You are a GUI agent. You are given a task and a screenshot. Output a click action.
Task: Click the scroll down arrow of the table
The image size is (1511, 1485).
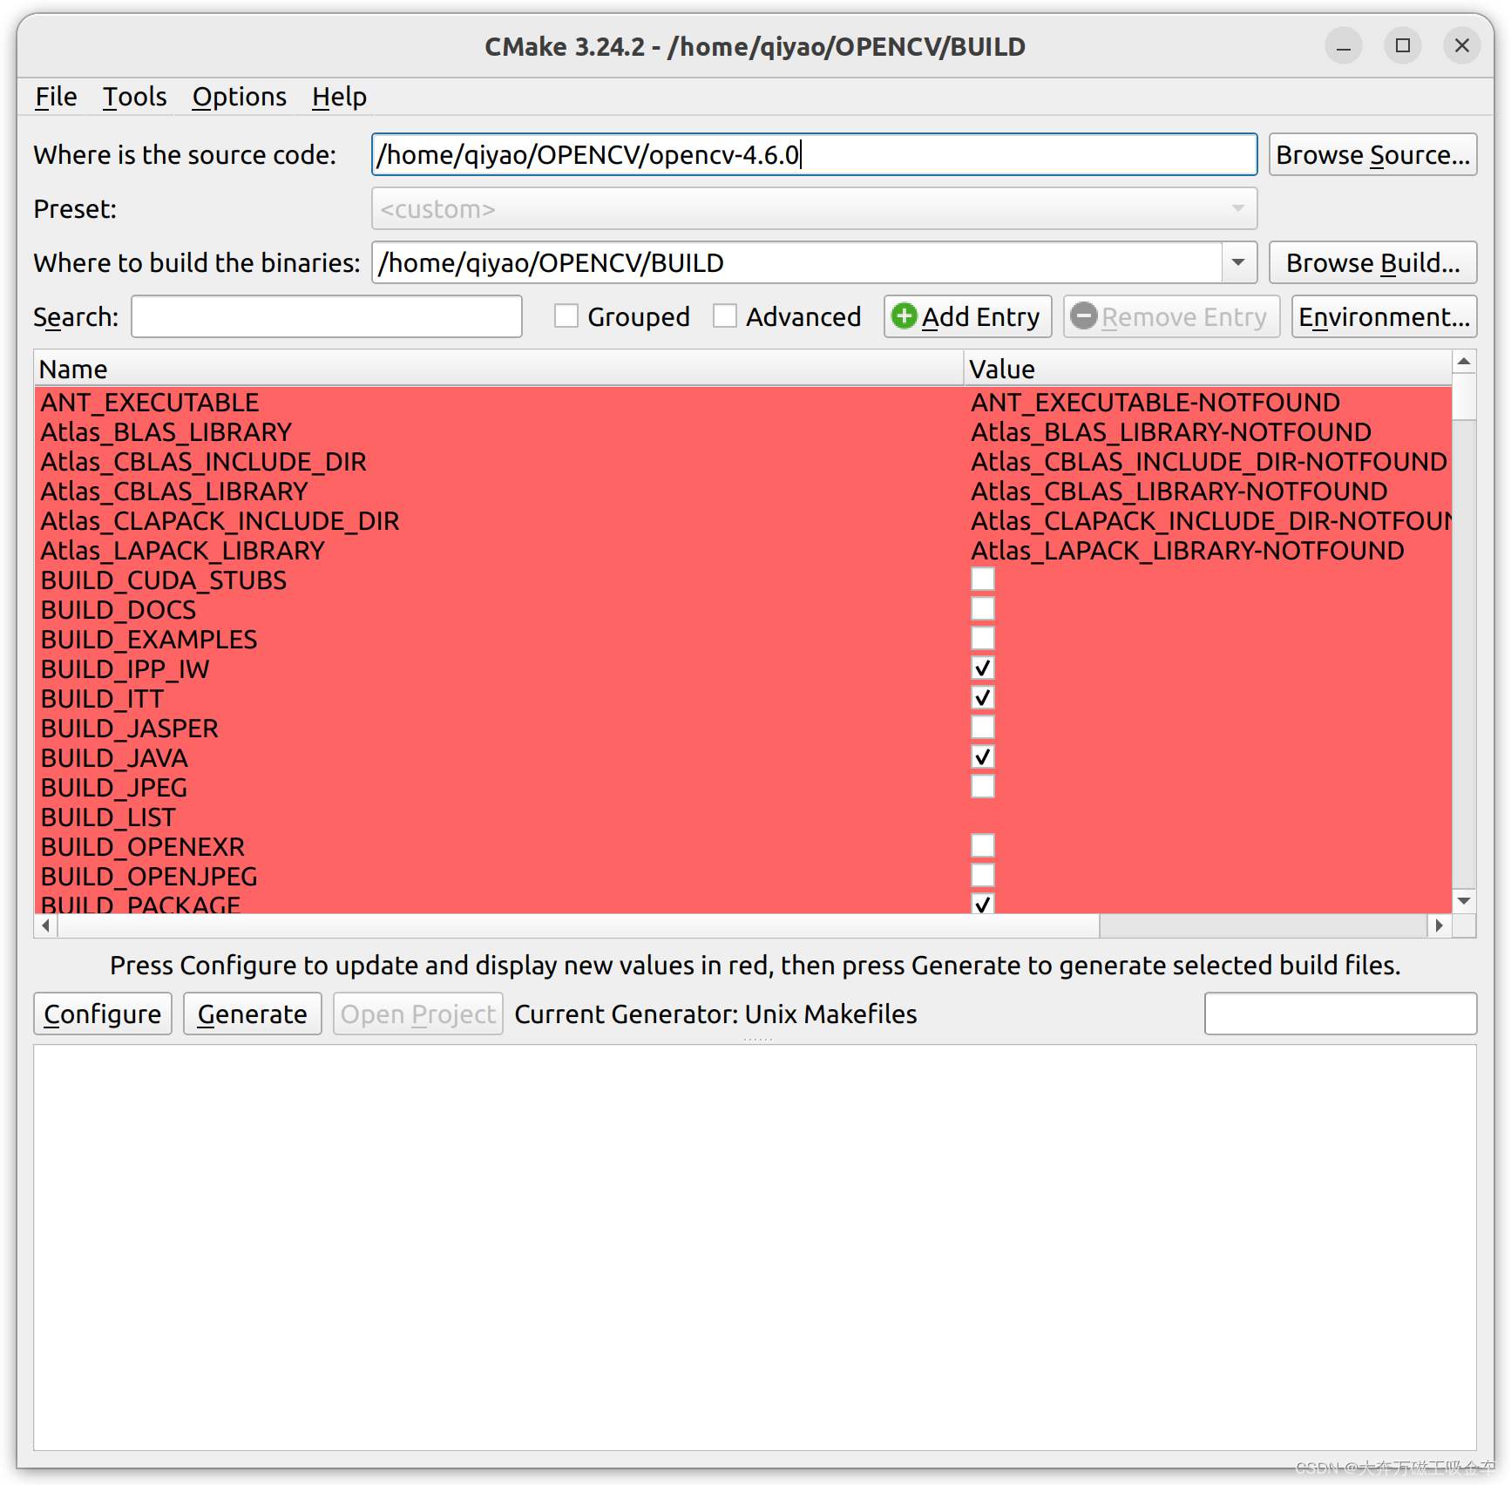click(1464, 901)
